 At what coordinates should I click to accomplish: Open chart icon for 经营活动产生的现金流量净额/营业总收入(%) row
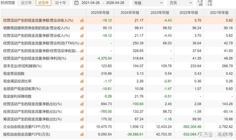pos(82,20)
